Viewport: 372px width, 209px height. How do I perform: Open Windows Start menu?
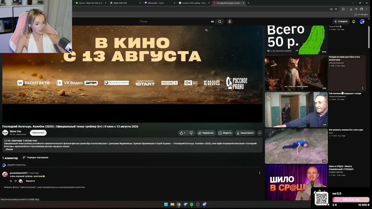click(x=166, y=204)
